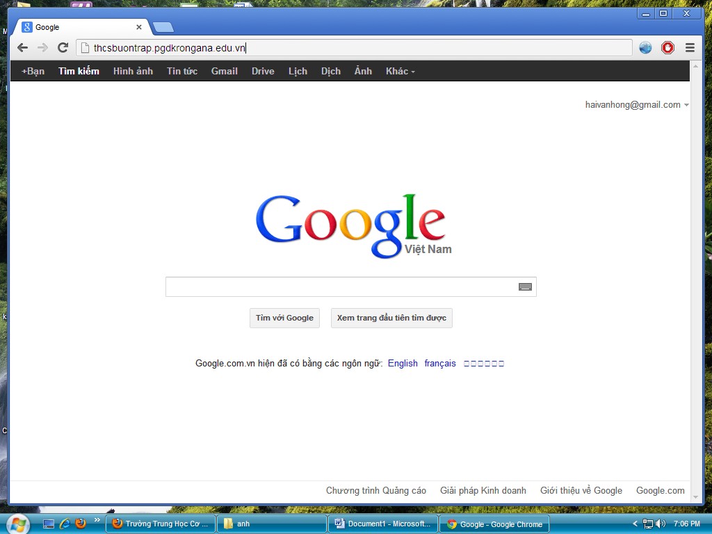The height and width of the screenshot is (534, 712).
Task: Open Gmail from the Google bar
Action: (224, 71)
